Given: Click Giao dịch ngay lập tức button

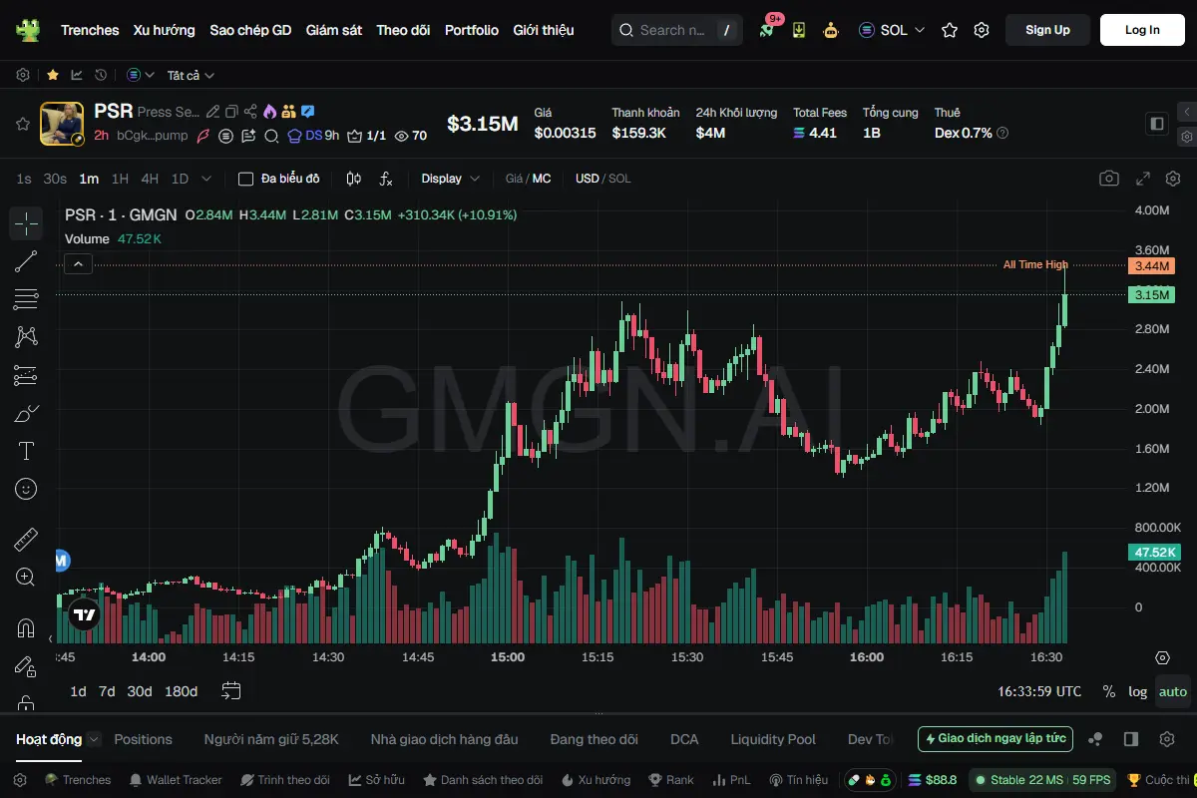Looking at the screenshot, I should 996,739.
